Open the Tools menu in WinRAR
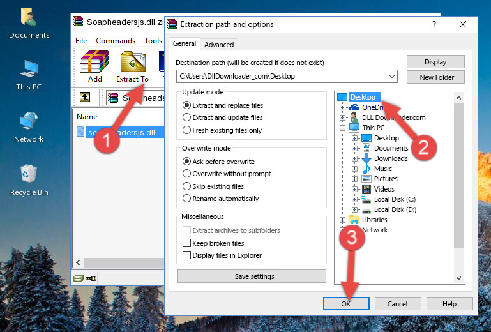The image size is (491, 332). coord(153,41)
